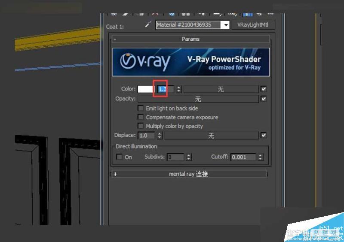Toggle the Displace map enable checkbox

tap(264, 135)
